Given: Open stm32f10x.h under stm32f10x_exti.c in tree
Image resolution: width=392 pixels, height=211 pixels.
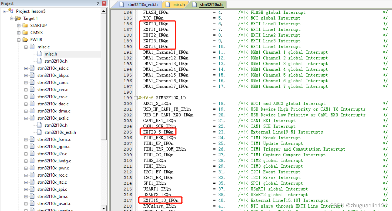Looking at the screenshot, I should 56,125.
